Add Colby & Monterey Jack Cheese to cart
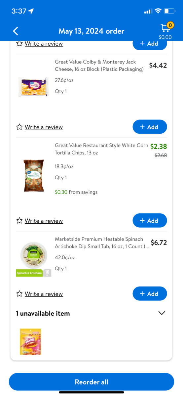The height and width of the screenshot is (397, 183). (x=150, y=127)
